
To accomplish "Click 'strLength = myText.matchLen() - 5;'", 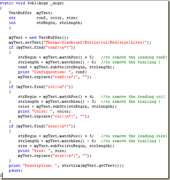I will coord(57,102).
